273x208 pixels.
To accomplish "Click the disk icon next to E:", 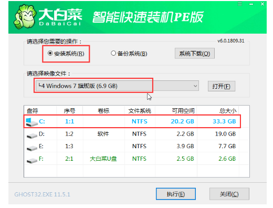I will click(32, 148).
